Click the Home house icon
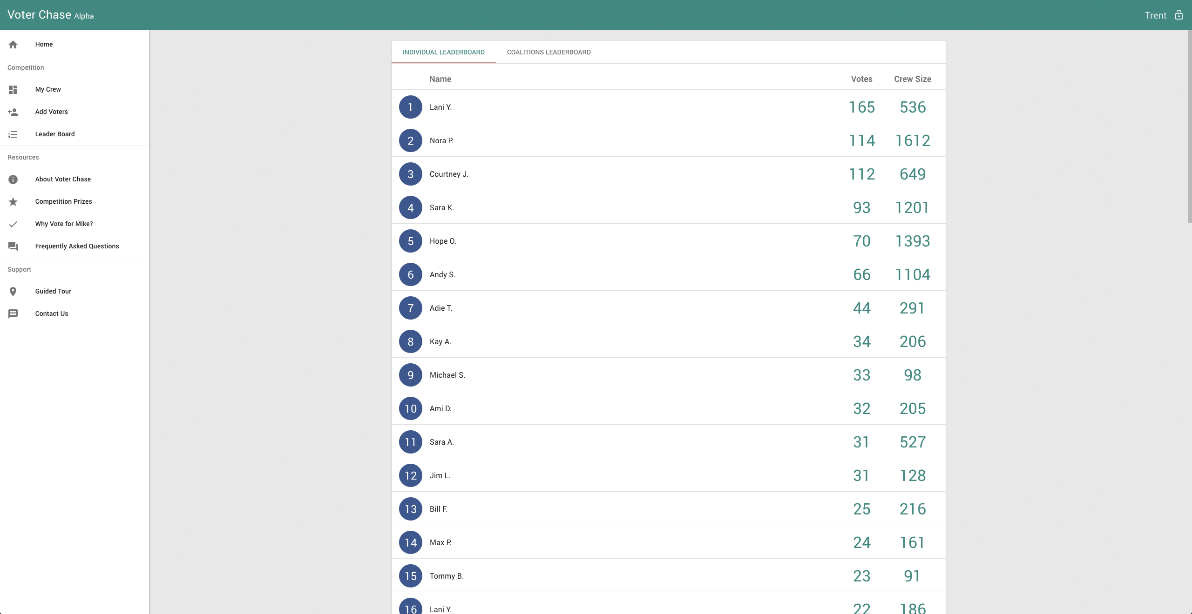 13,44
